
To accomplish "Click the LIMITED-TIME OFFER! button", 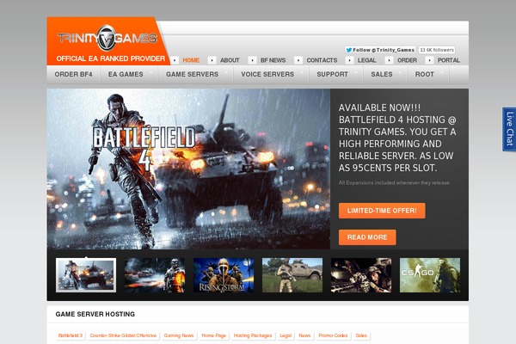I will tap(382, 211).
